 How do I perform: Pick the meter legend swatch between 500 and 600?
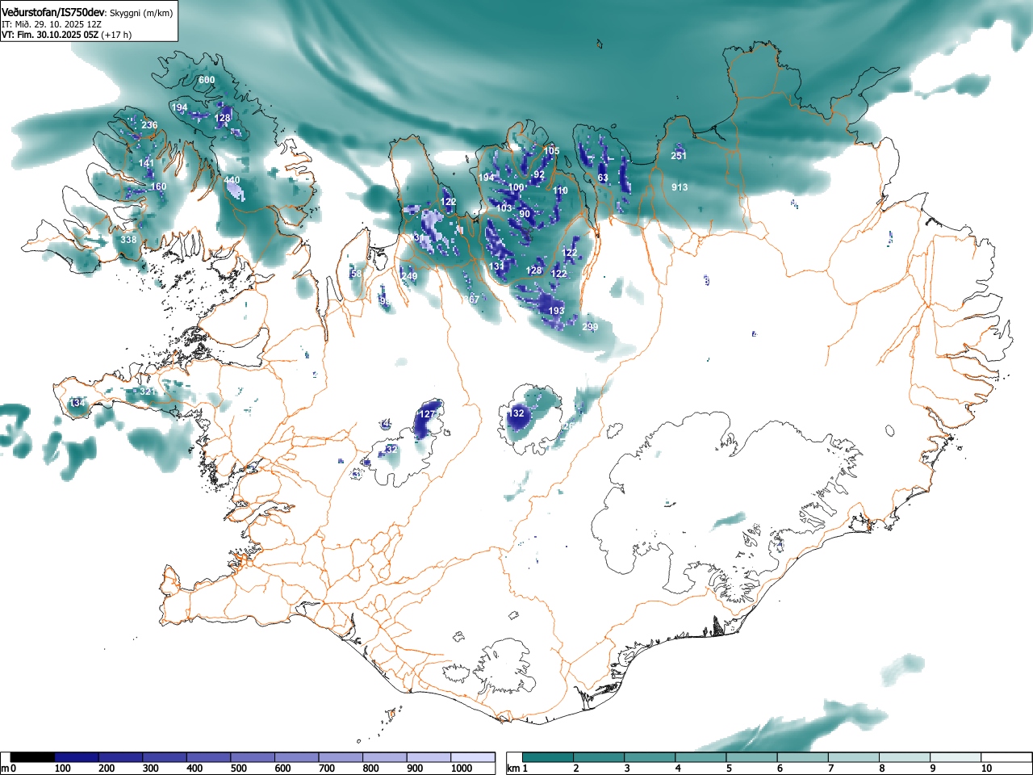point(253,757)
